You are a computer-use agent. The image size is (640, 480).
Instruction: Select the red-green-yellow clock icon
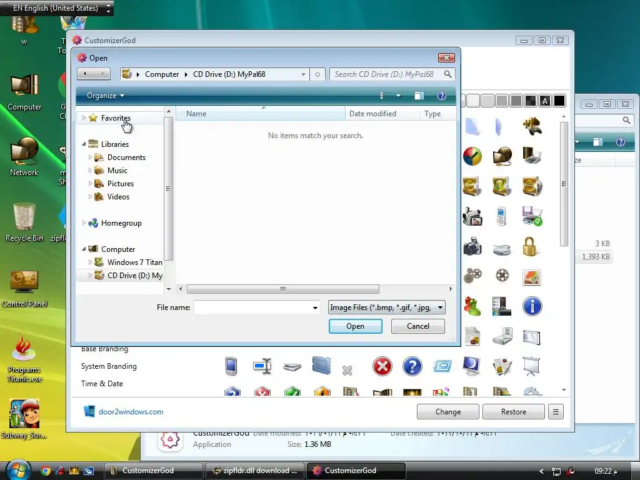pyautogui.click(x=472, y=156)
